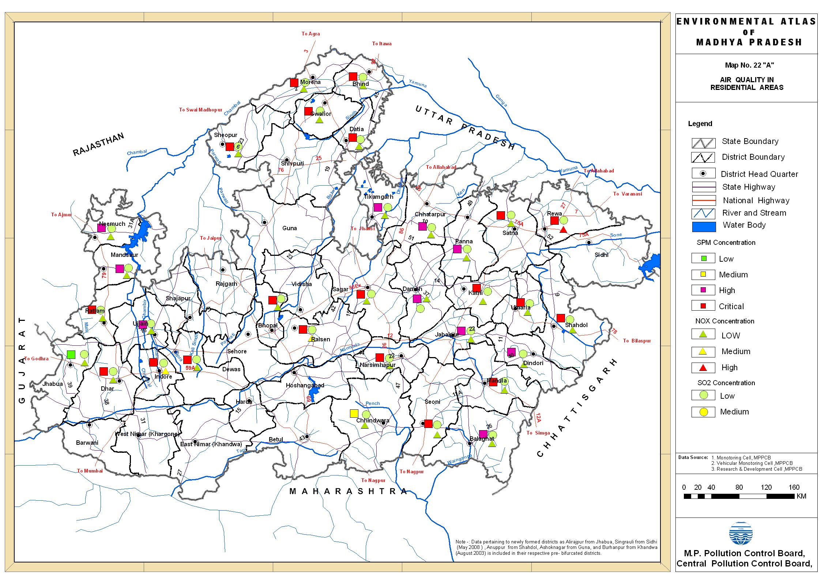Click the red SPM square at Narsimhapur

[x=380, y=357]
